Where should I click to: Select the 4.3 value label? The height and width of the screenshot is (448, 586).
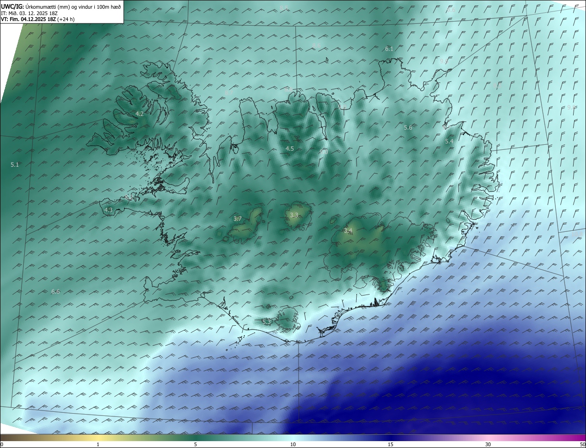point(109,210)
